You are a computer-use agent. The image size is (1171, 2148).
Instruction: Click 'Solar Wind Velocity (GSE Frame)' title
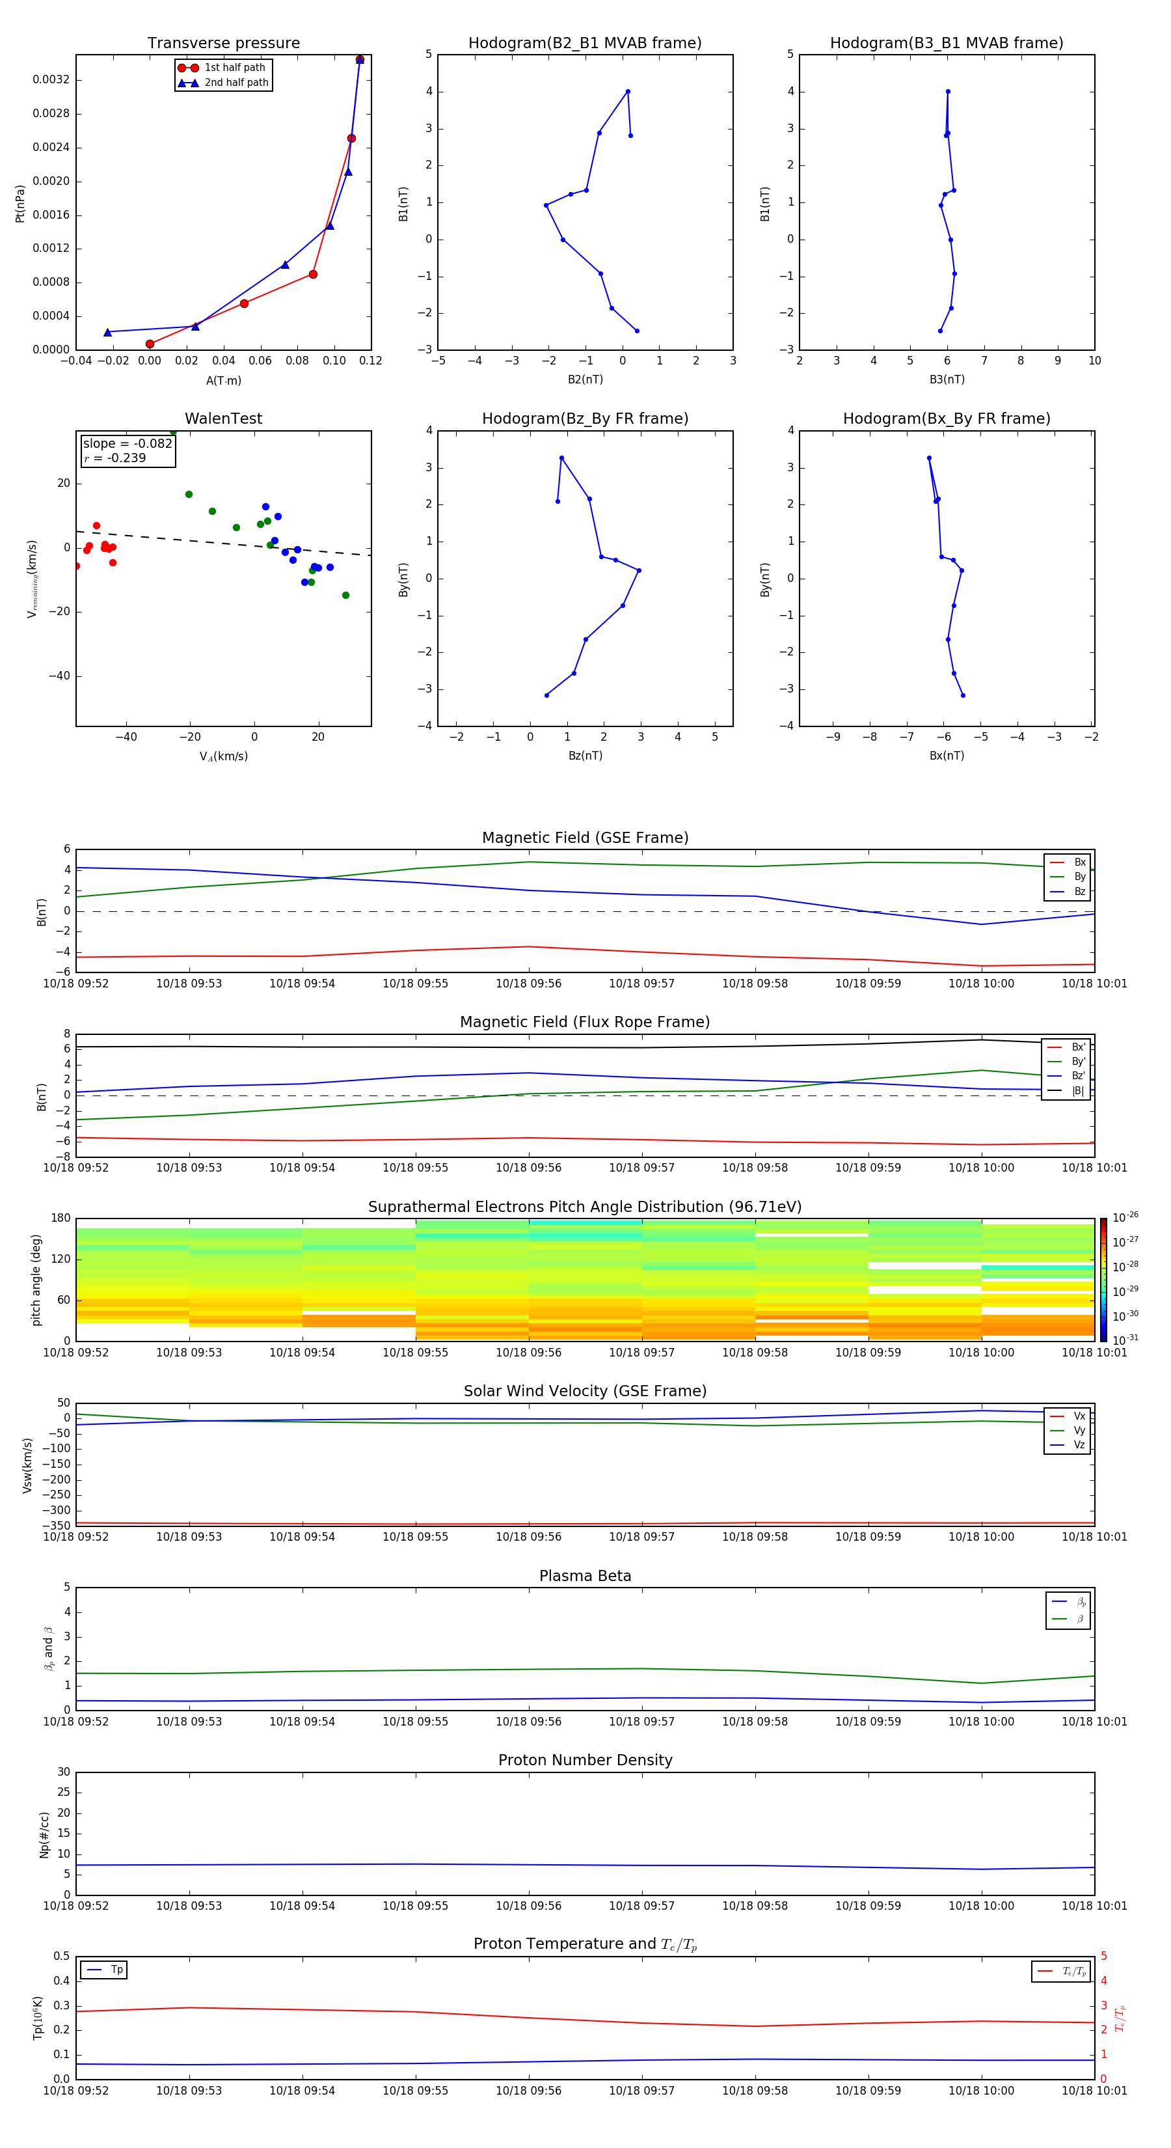point(585,1392)
